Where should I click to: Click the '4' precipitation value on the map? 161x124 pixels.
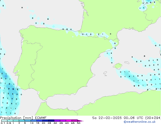pos(17,94)
